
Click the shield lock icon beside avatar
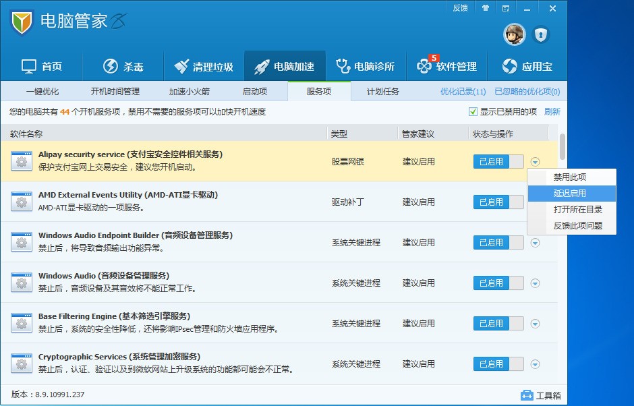tap(541, 34)
